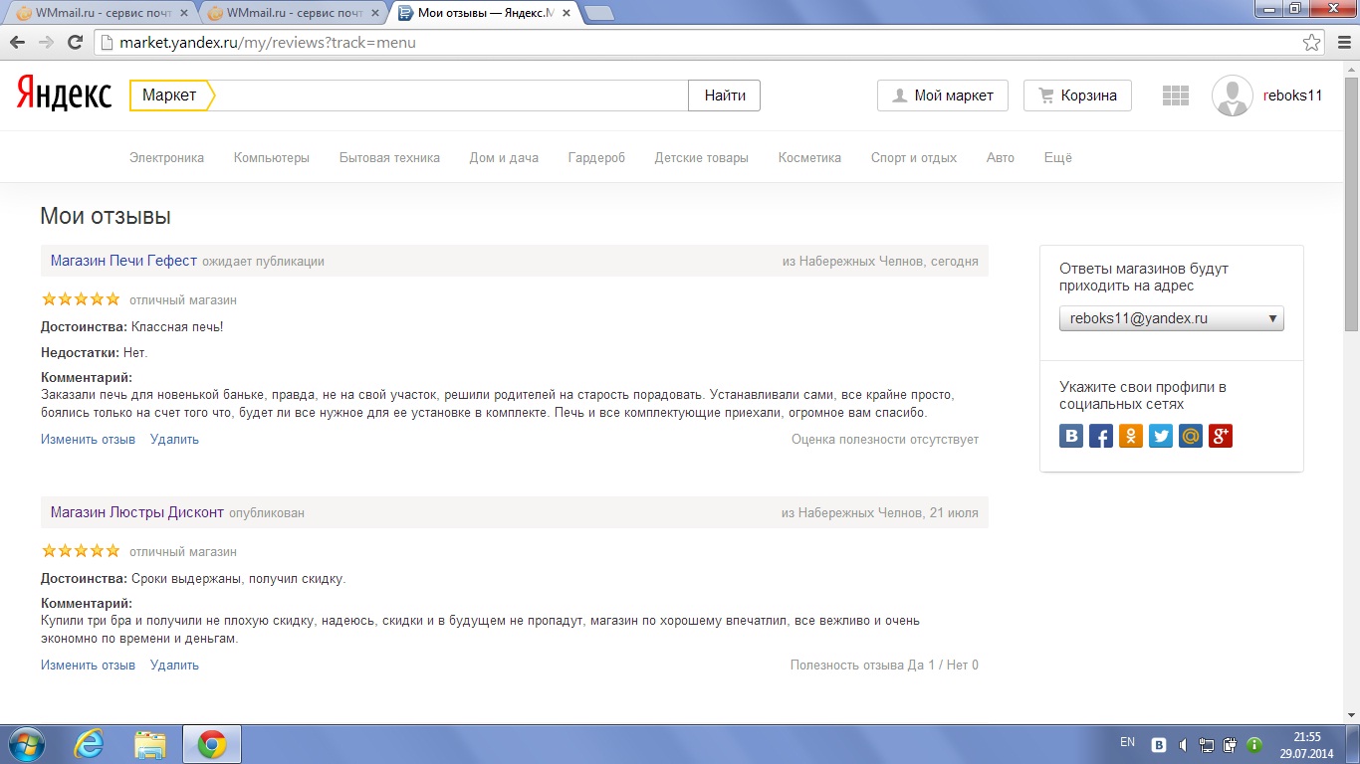Open the Гардероб category
1360x764 pixels.
(x=596, y=157)
